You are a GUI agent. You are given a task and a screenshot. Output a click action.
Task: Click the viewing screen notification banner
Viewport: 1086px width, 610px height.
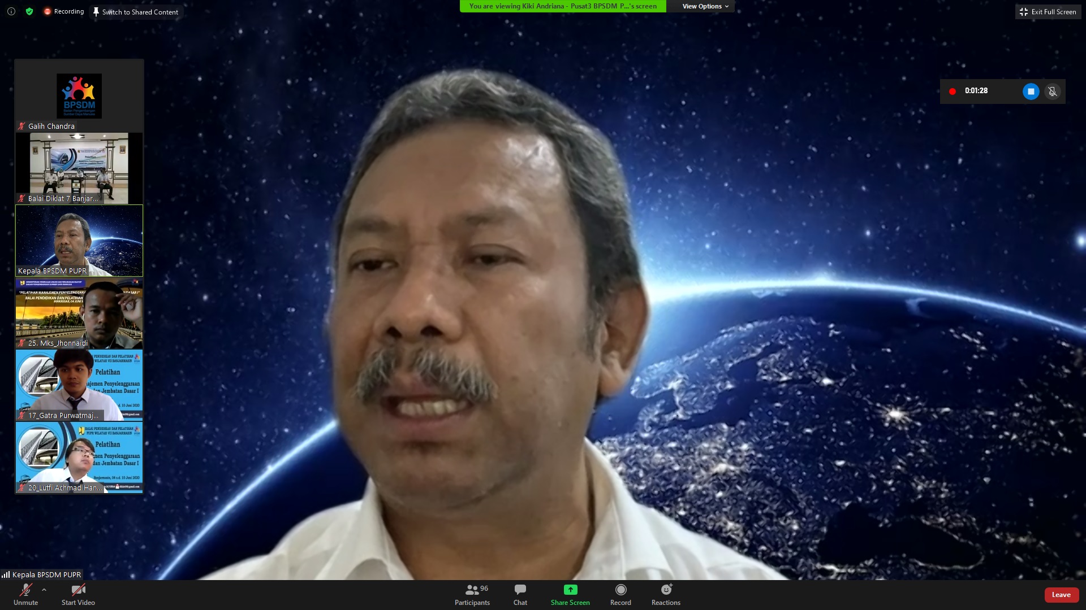tap(562, 6)
